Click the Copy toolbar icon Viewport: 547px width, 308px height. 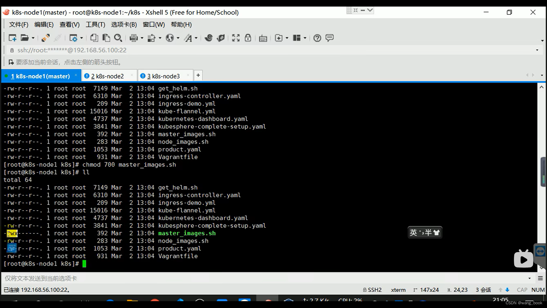[x=94, y=38]
